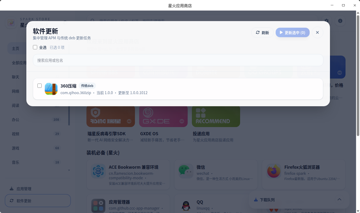
Task: Expand the sidebar category list arrow
Action: pyautogui.click(x=69, y=170)
